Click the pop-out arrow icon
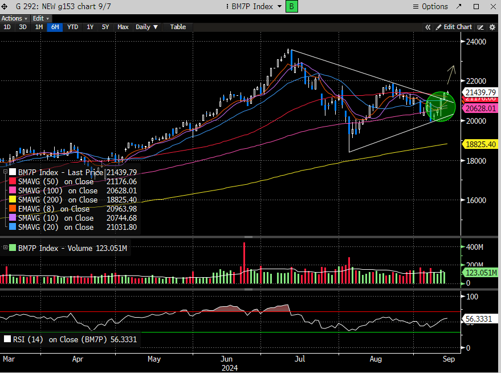 (459, 6)
